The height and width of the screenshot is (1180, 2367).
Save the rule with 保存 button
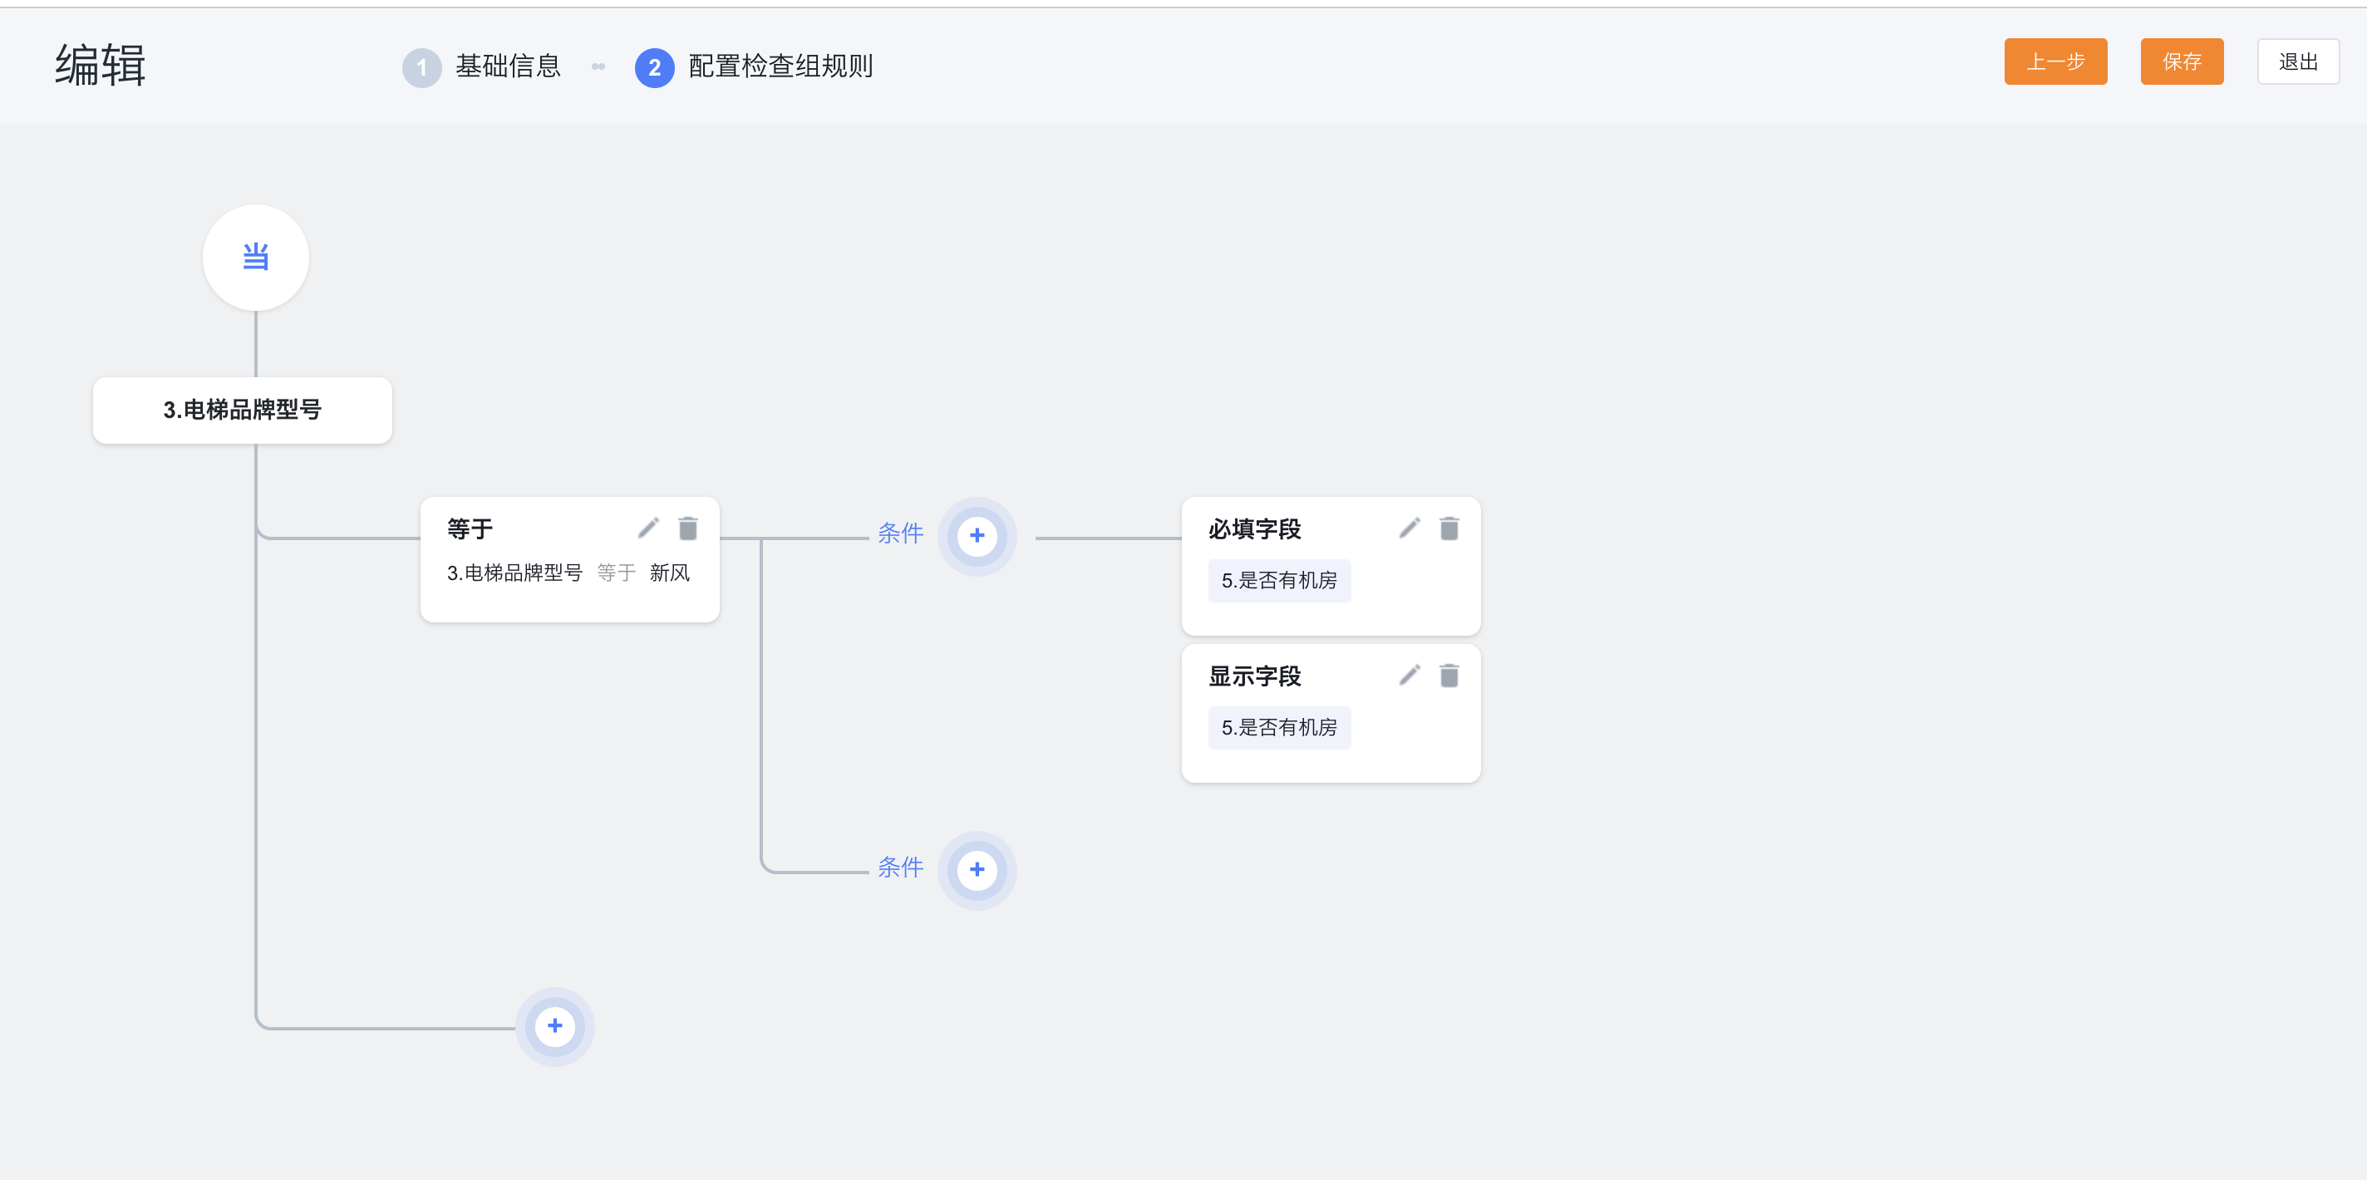pyautogui.click(x=2182, y=61)
